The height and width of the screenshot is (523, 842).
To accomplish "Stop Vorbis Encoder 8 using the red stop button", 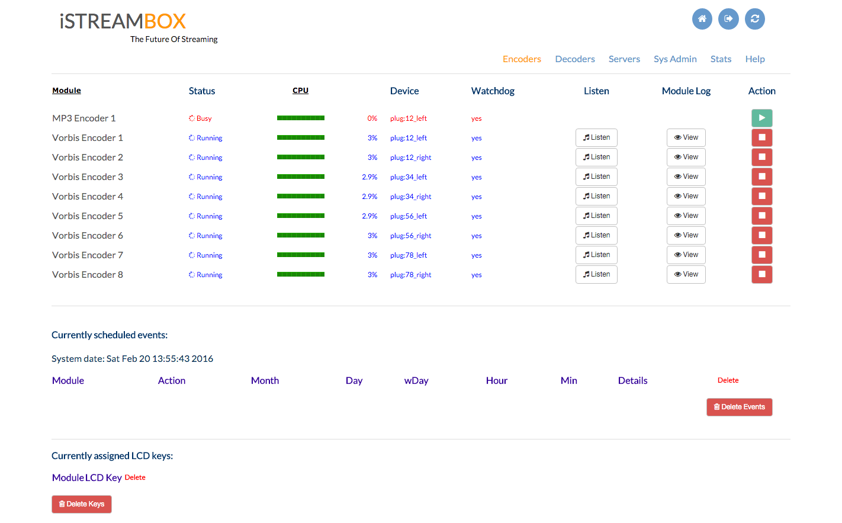I will coord(762,274).
